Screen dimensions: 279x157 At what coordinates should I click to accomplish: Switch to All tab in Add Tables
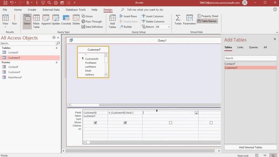click(265, 47)
